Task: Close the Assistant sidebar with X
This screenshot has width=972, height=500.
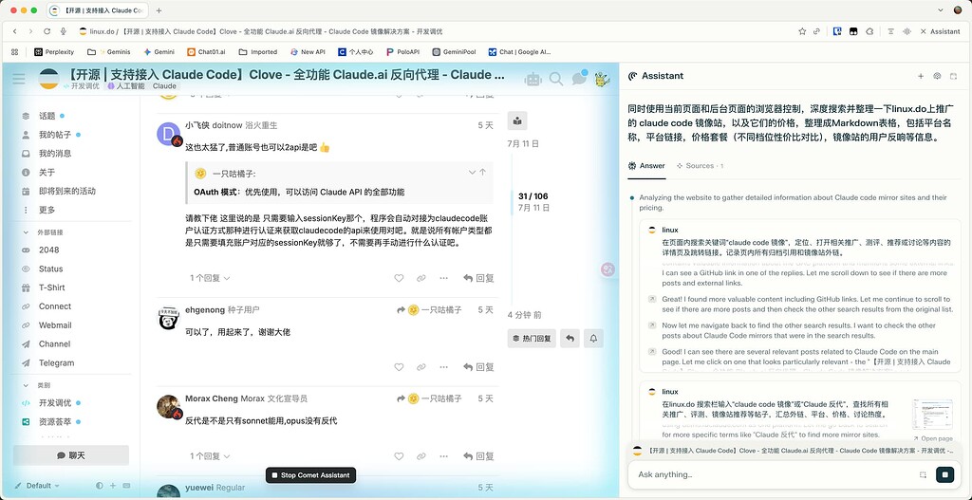Action: tap(924, 31)
